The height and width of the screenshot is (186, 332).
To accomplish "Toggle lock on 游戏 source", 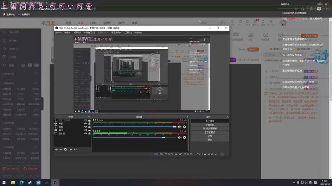I will (x=89, y=130).
